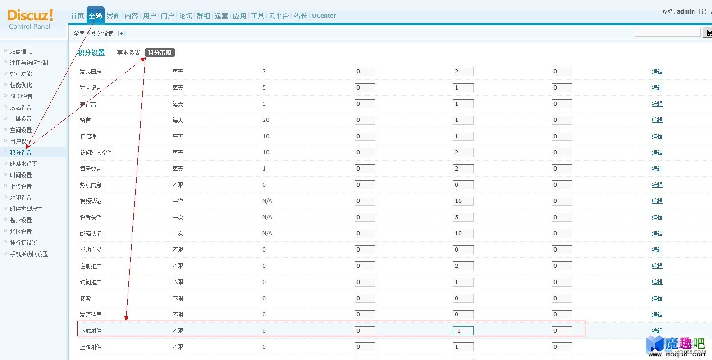Click middle score field in 视频认证 row showing 10
712x360 pixels.
463,201
